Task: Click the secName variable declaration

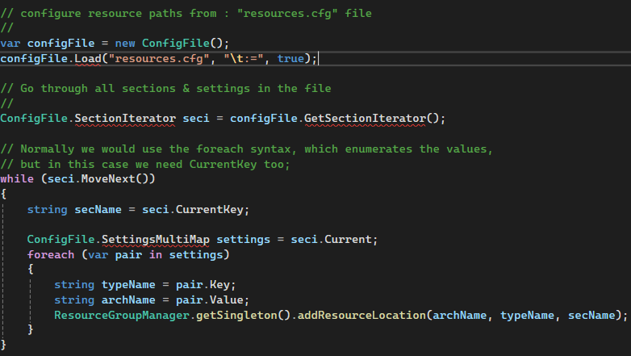Action: [98, 210]
